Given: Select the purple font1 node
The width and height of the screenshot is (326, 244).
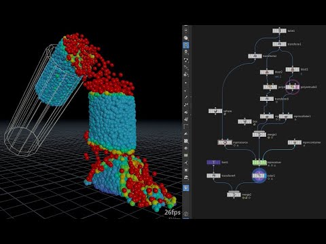Looking at the screenshot, I should [x=213, y=163].
